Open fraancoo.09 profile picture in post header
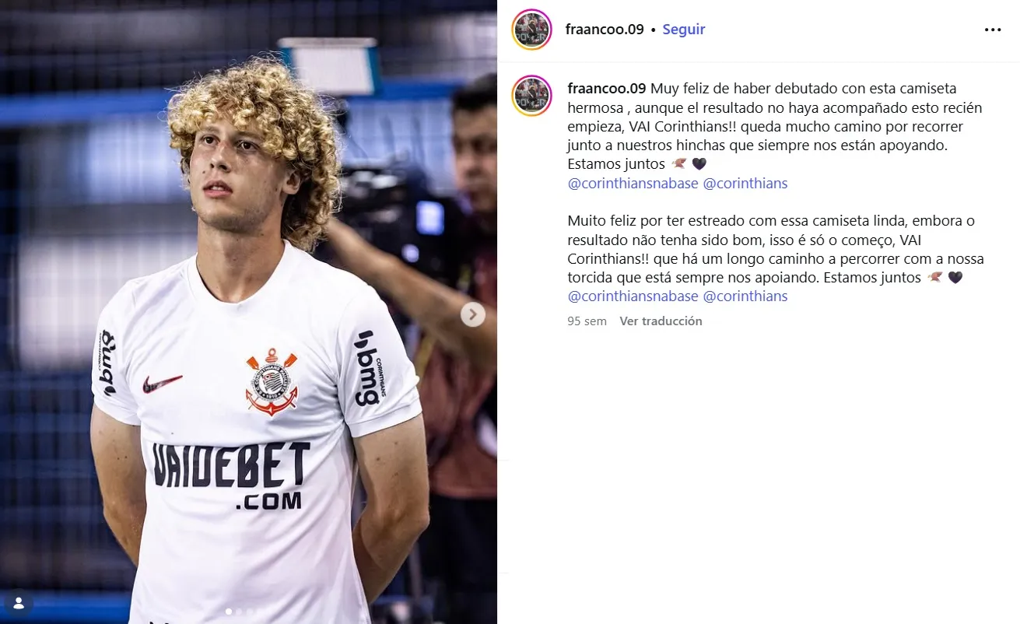The height and width of the screenshot is (624, 1020). [x=531, y=30]
